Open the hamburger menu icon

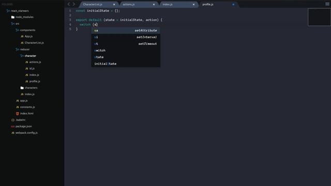pos(327,4)
